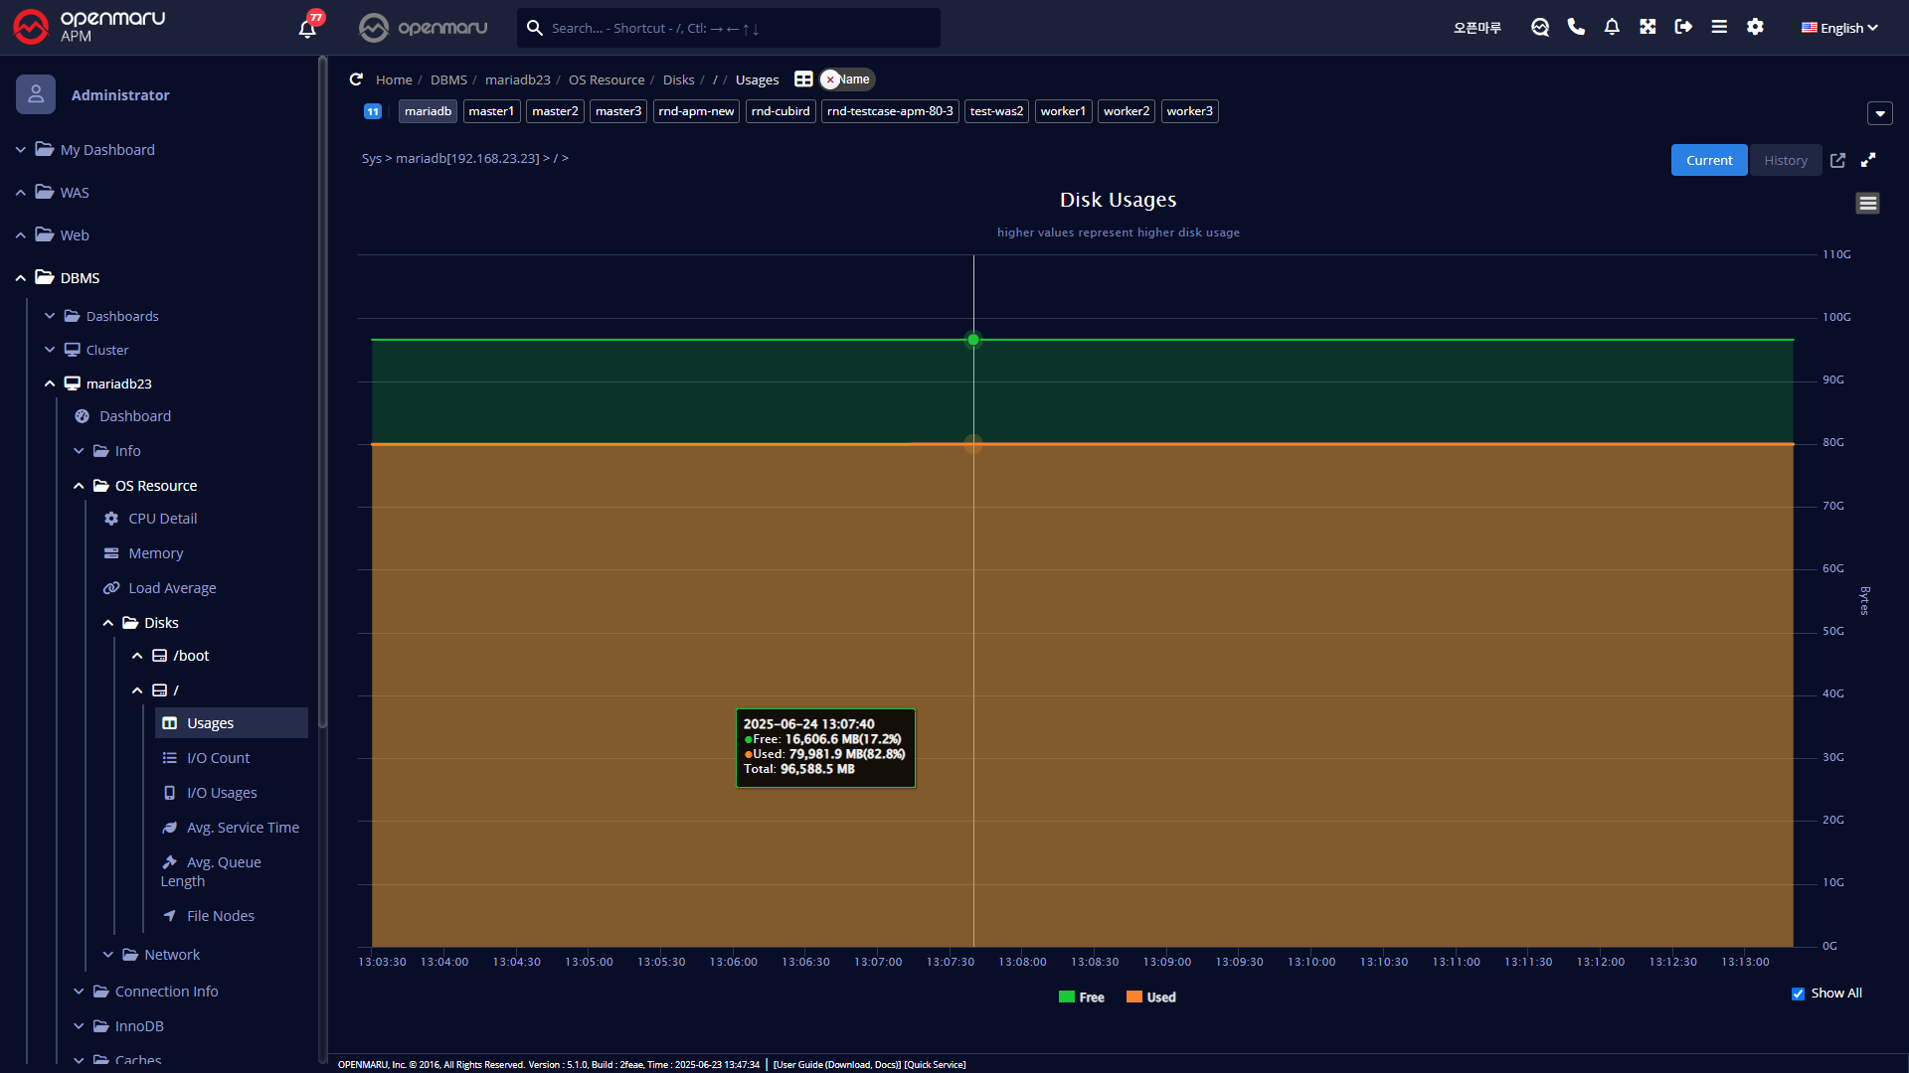Viewport: 1909px width, 1073px height.
Task: Select the master1 server tab
Action: tap(491, 111)
